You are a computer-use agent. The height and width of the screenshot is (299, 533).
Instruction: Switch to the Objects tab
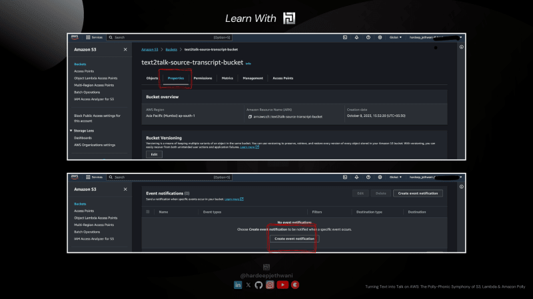tap(152, 78)
